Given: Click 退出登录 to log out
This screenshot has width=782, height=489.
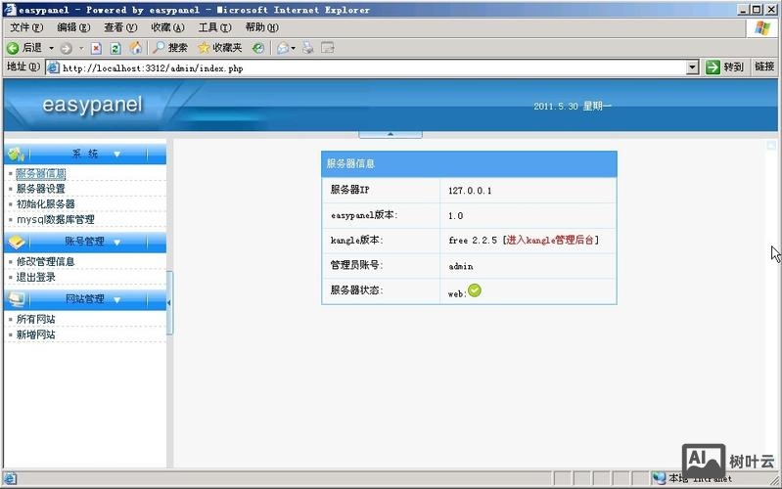Looking at the screenshot, I should point(36,277).
